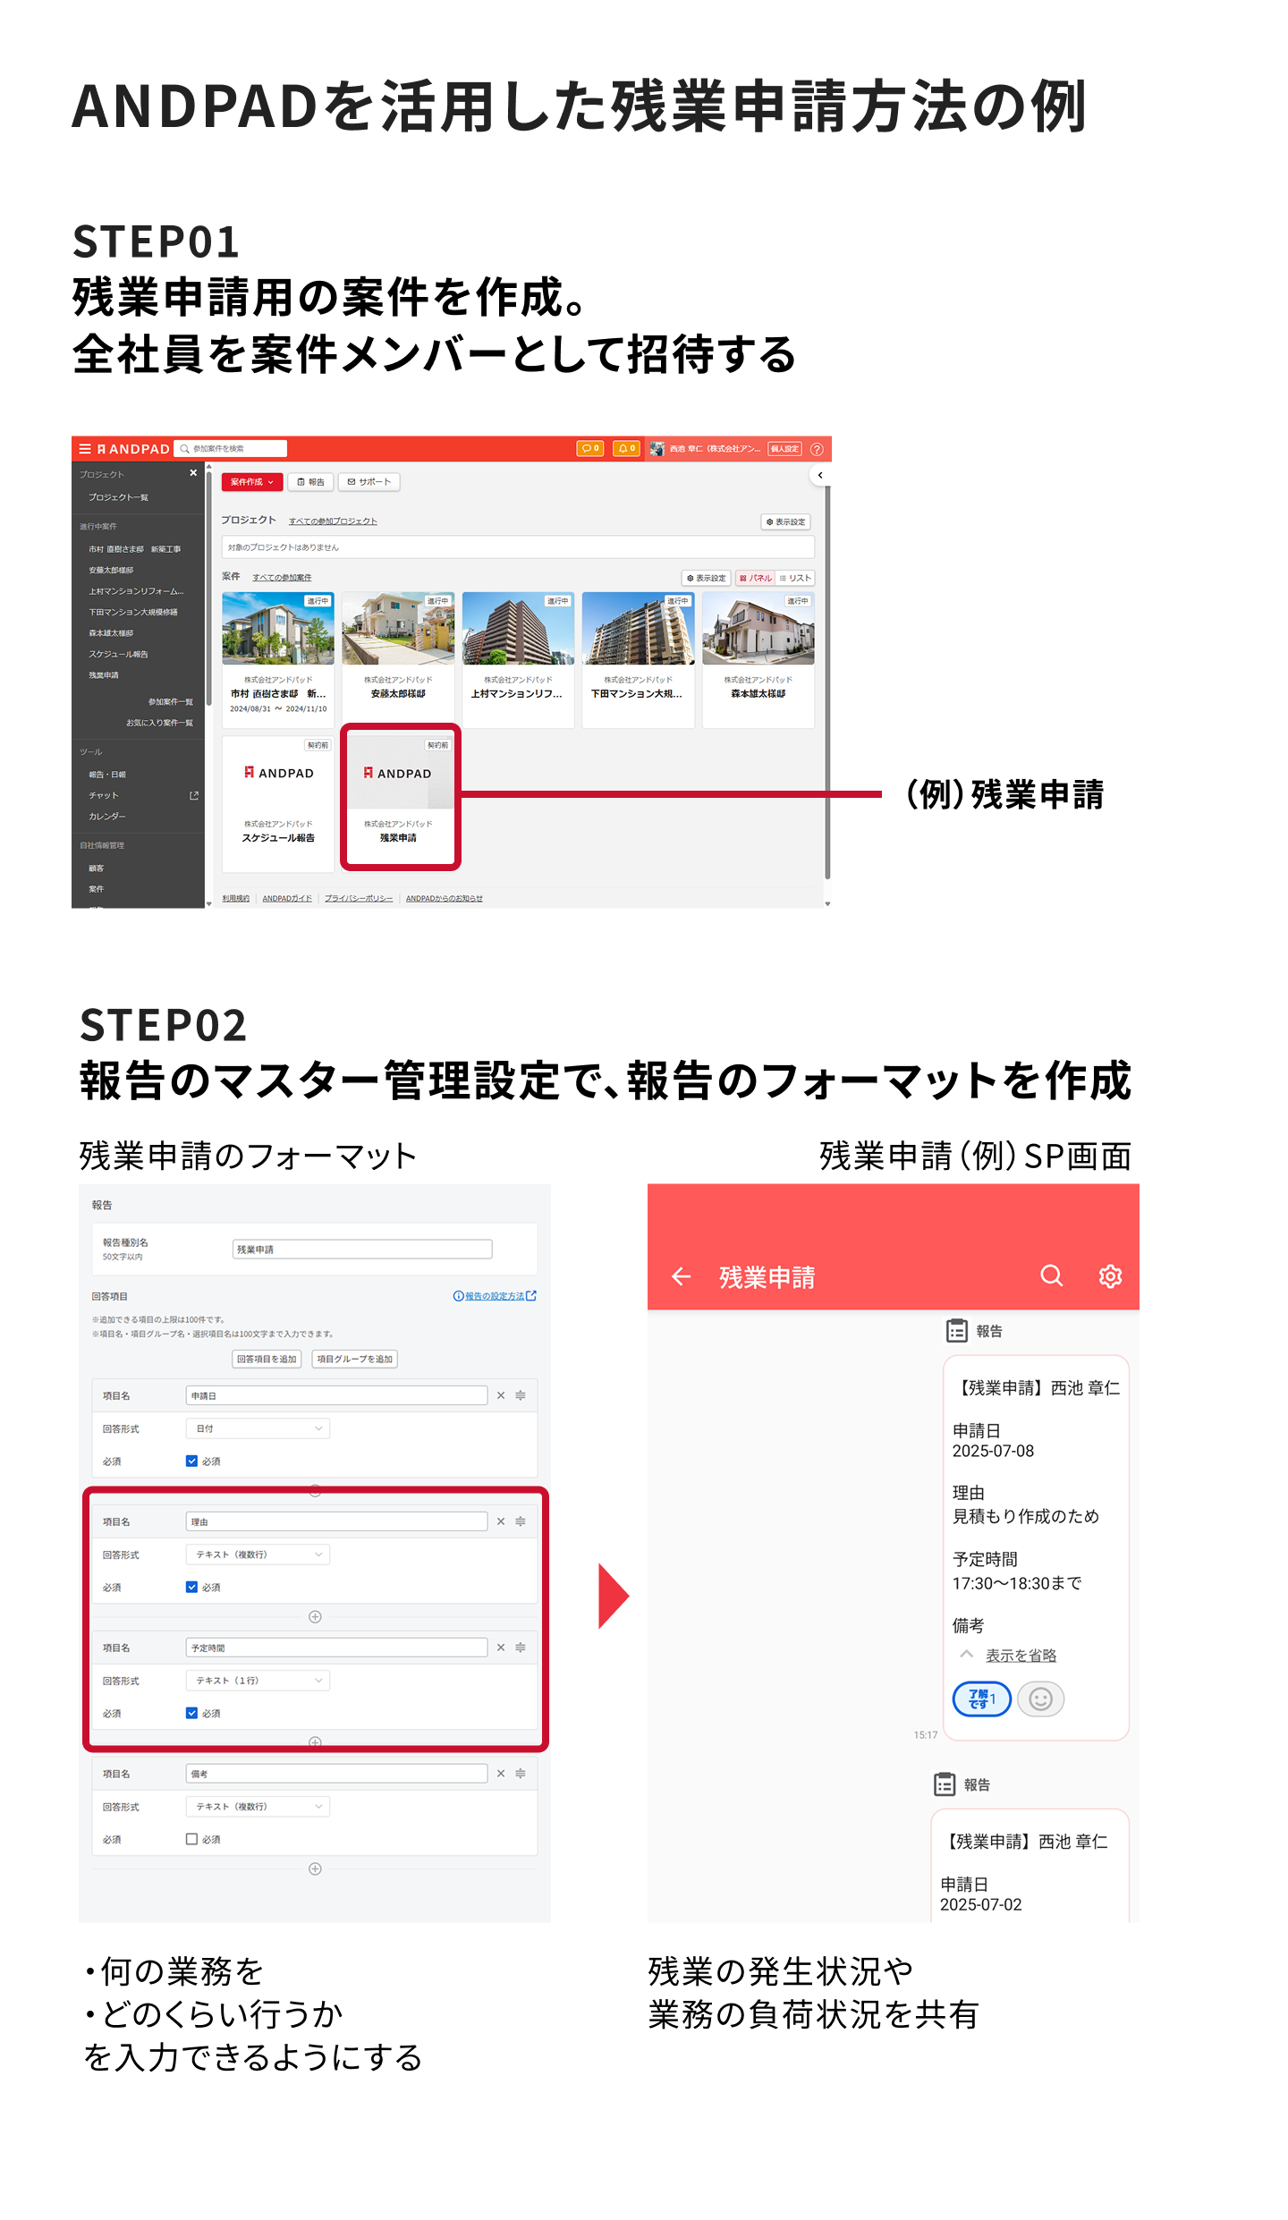
Task: Select プロジェクト一覧 in sidebar
Action: coord(118,497)
